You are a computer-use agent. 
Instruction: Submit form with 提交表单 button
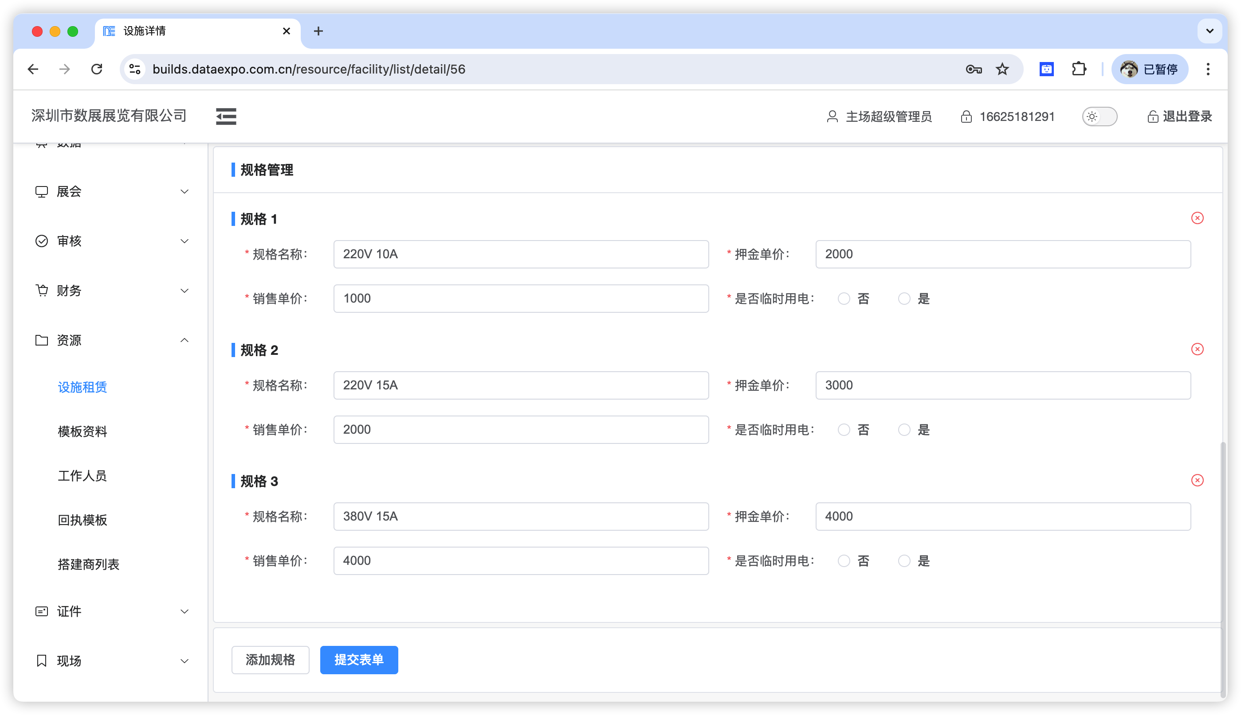tap(359, 660)
